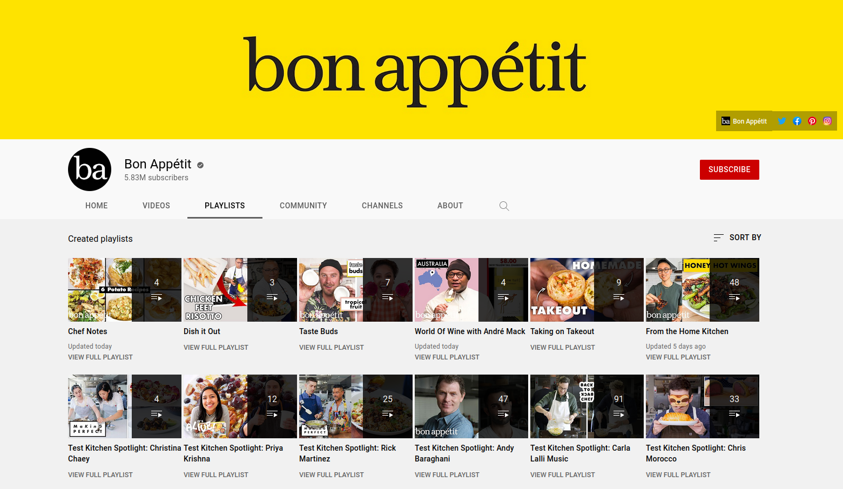This screenshot has width=843, height=489.
Task: Open the Dish it Out playlist title
Action: 202,331
